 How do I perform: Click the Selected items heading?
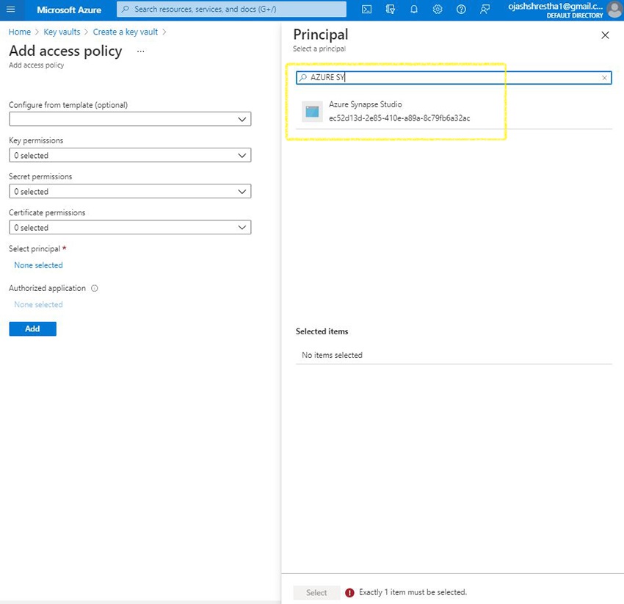point(322,331)
